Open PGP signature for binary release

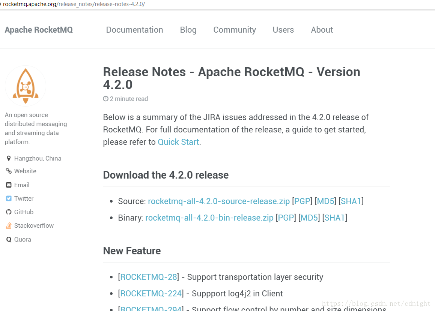[286, 218]
